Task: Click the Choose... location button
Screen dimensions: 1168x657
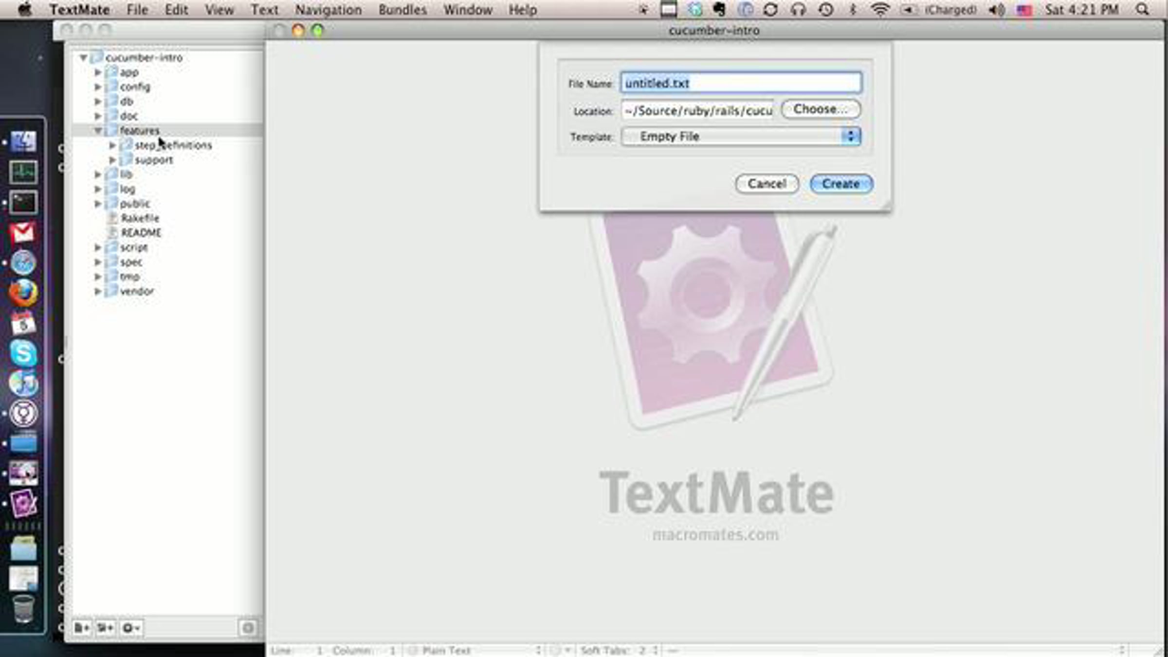Action: (x=821, y=109)
